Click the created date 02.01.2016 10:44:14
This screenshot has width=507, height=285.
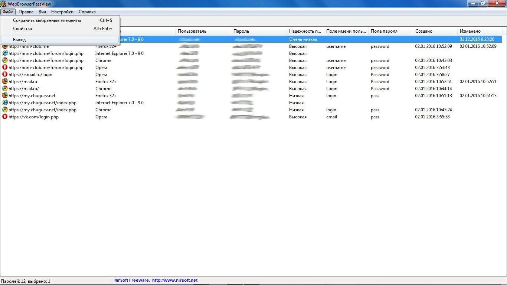pos(433,89)
